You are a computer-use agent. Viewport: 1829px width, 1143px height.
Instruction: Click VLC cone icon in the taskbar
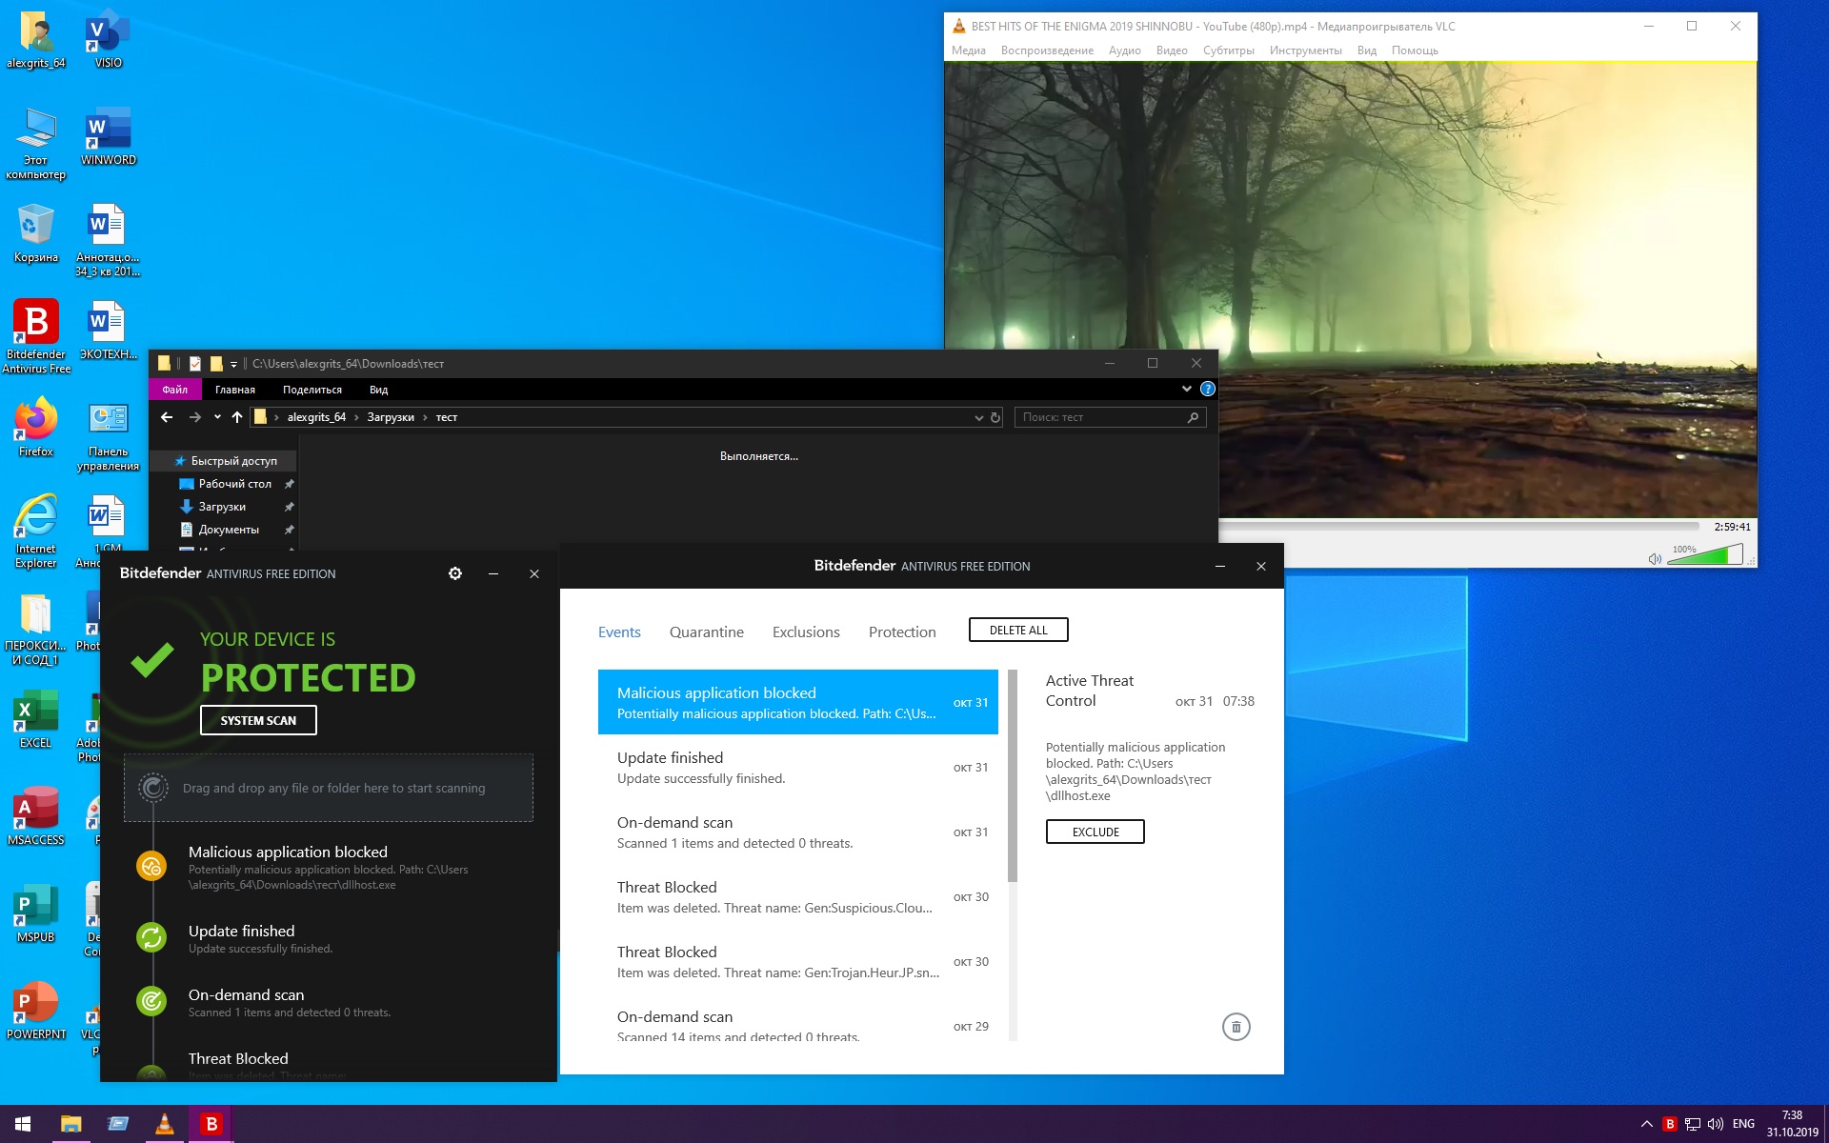[164, 1124]
